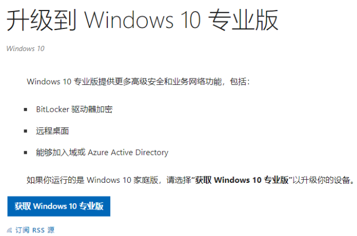Click the RSS feed icon
This screenshot has height=236, width=357.
point(10,230)
